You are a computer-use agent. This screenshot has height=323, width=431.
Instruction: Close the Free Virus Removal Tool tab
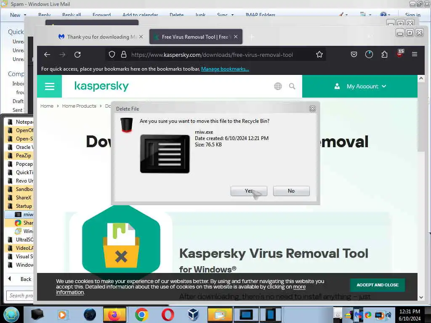236,37
